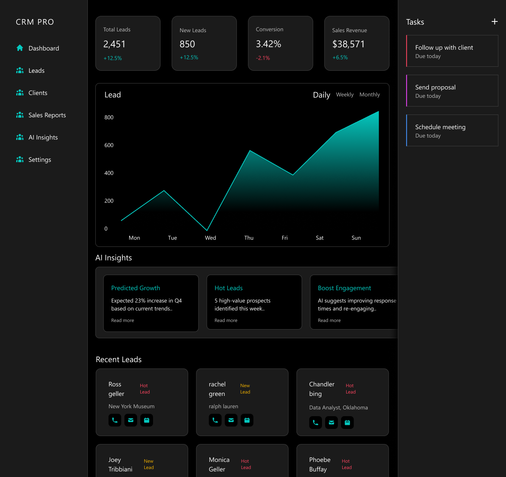Click Read more under Hot Leads insight

226,320
